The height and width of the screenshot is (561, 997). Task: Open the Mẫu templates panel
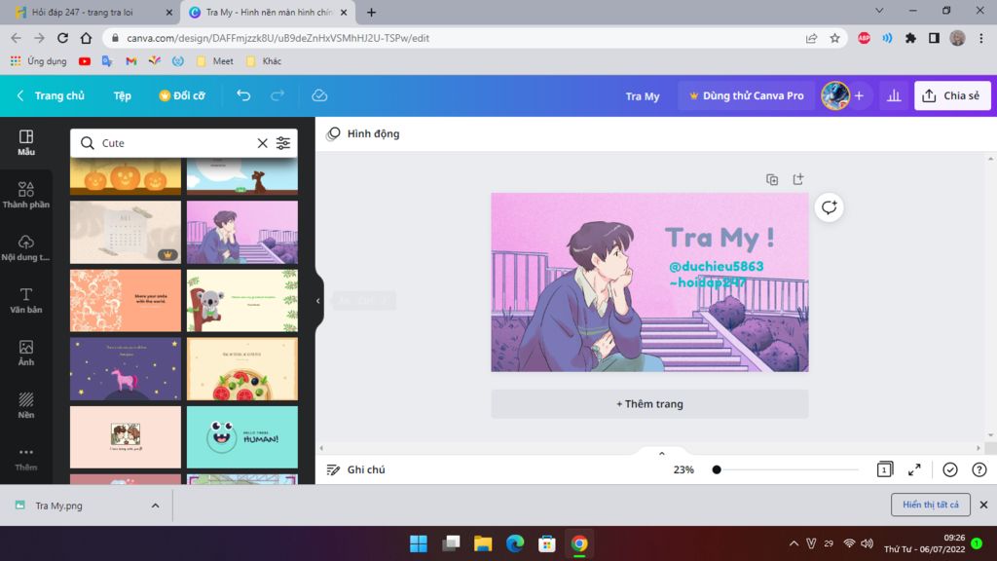pyautogui.click(x=26, y=142)
